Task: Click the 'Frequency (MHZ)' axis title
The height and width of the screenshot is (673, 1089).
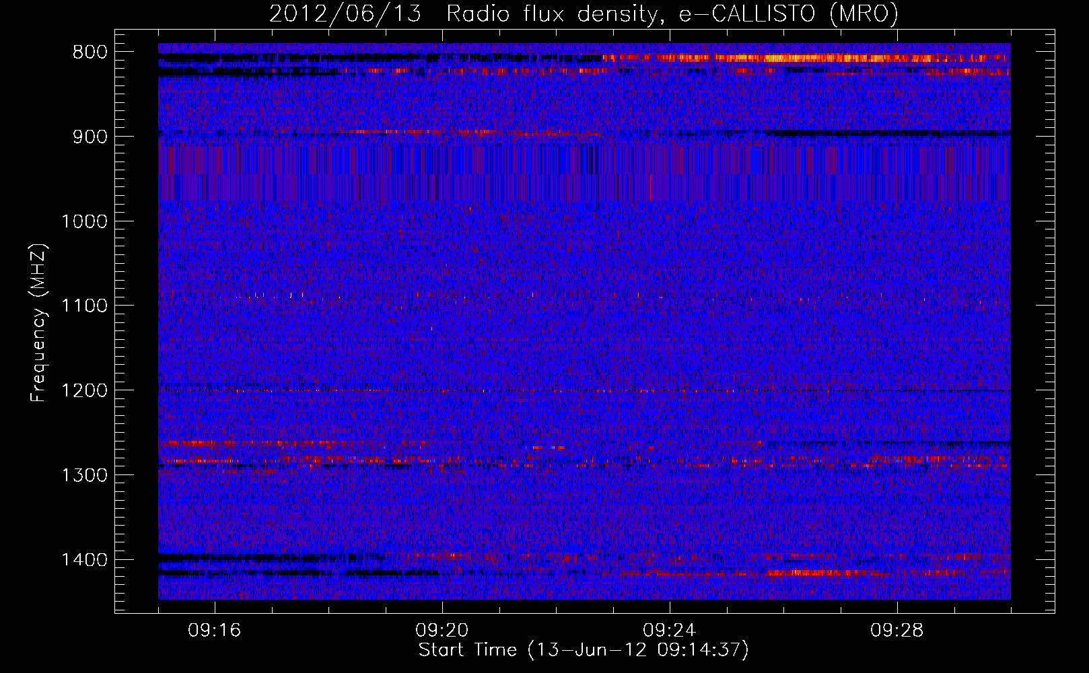Action: [x=40, y=323]
